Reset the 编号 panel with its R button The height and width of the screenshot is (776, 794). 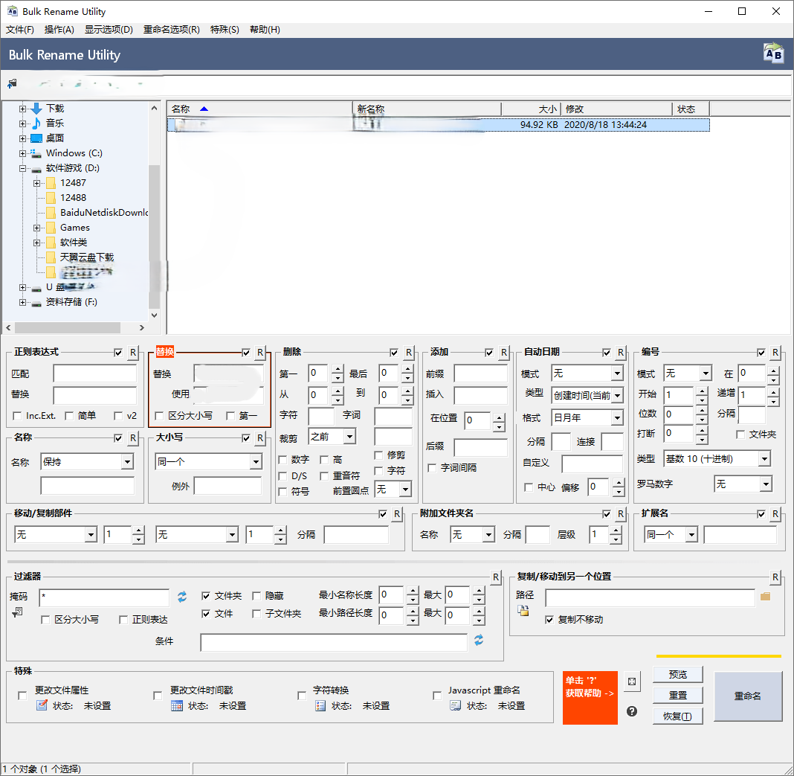point(775,352)
